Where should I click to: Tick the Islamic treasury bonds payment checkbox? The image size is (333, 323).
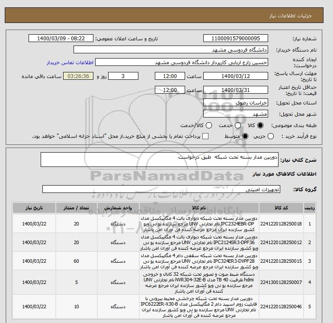[205, 136]
